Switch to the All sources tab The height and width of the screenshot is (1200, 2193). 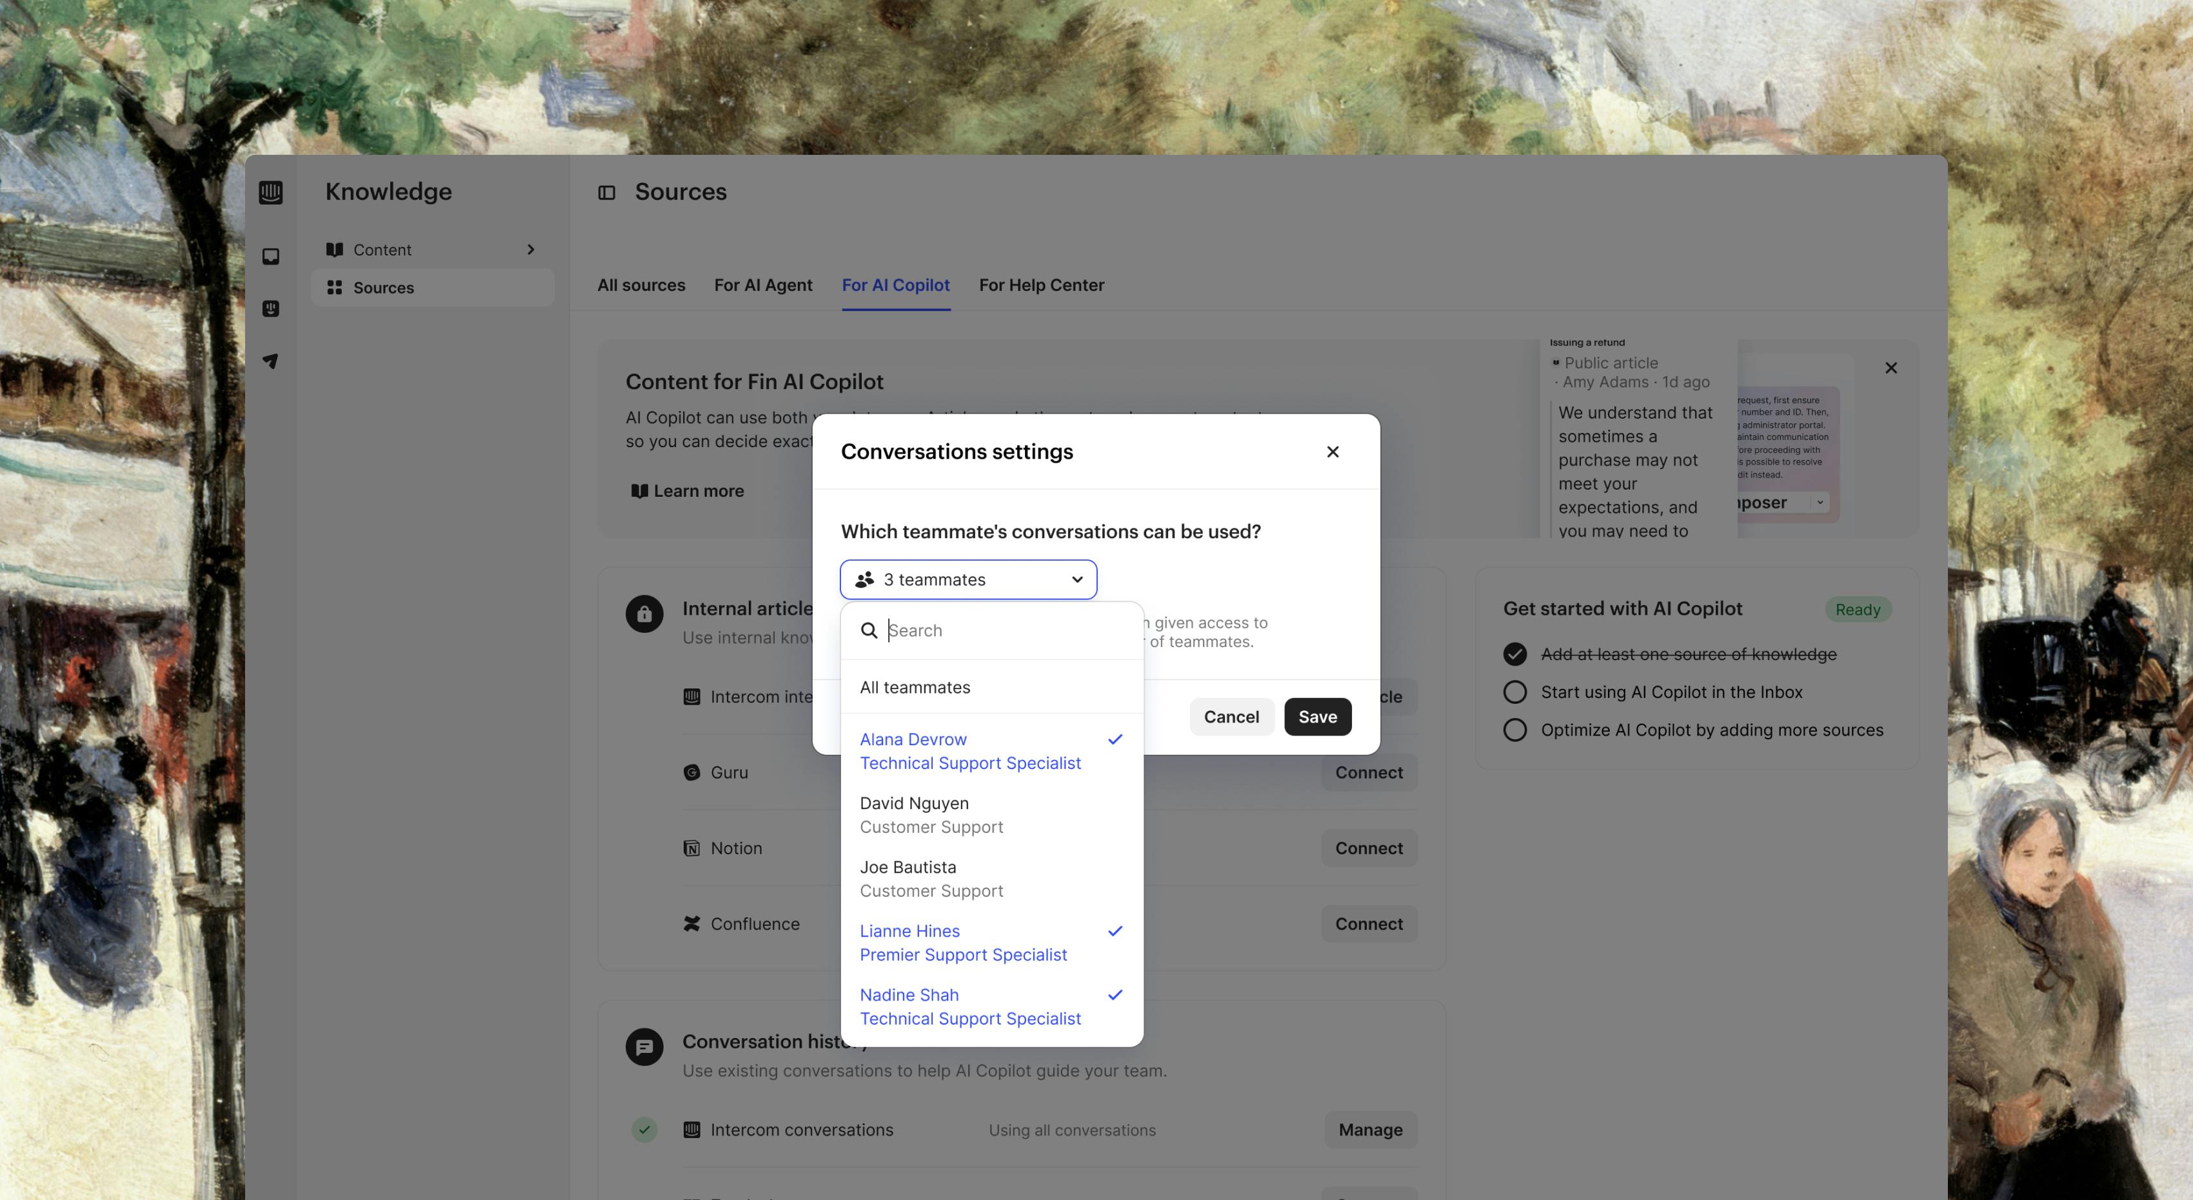641,285
